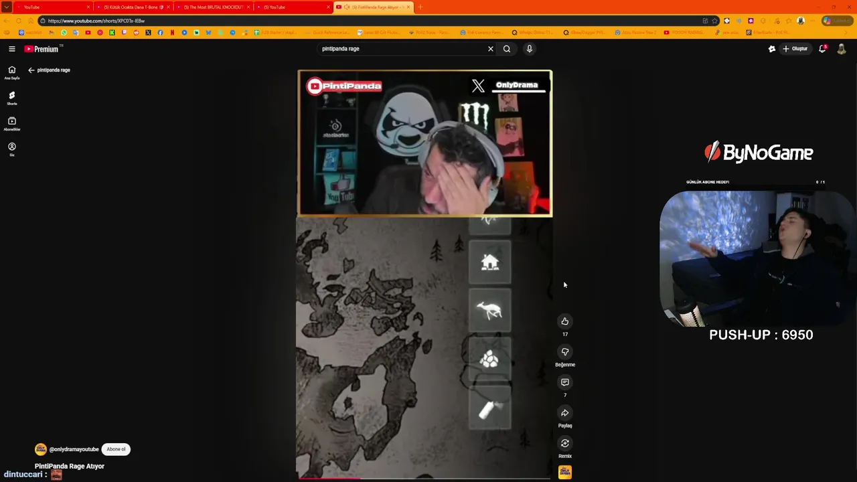This screenshot has width=857, height=482.
Task: Open the tab actions dropdown at top-left
Action: click(x=6, y=7)
